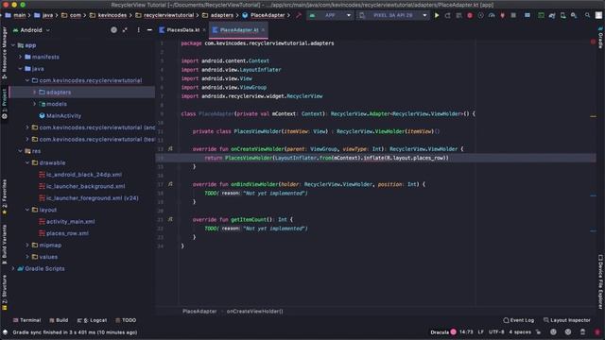Image resolution: width=605 pixels, height=340 pixels.
Task: Click the Dracula theme pink swatch in status bar
Action: pyautogui.click(x=454, y=331)
